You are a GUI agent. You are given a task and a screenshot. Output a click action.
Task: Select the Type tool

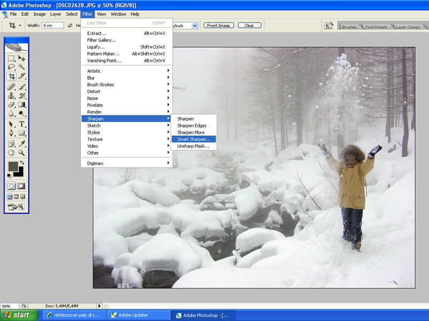coord(21,124)
